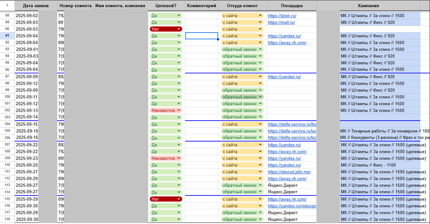Click the "Целевой?" column header cell
The width and height of the screenshot is (430, 224).
click(165, 6)
